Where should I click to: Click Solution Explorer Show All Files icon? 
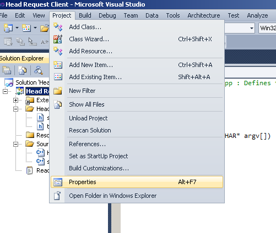tap(22, 70)
